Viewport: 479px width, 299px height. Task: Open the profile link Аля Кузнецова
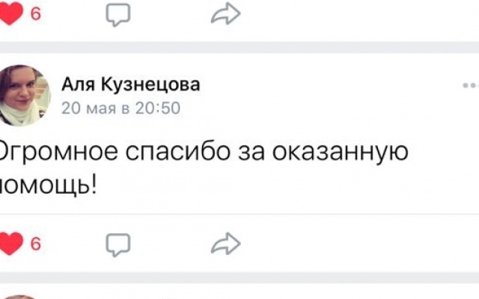pos(130,84)
